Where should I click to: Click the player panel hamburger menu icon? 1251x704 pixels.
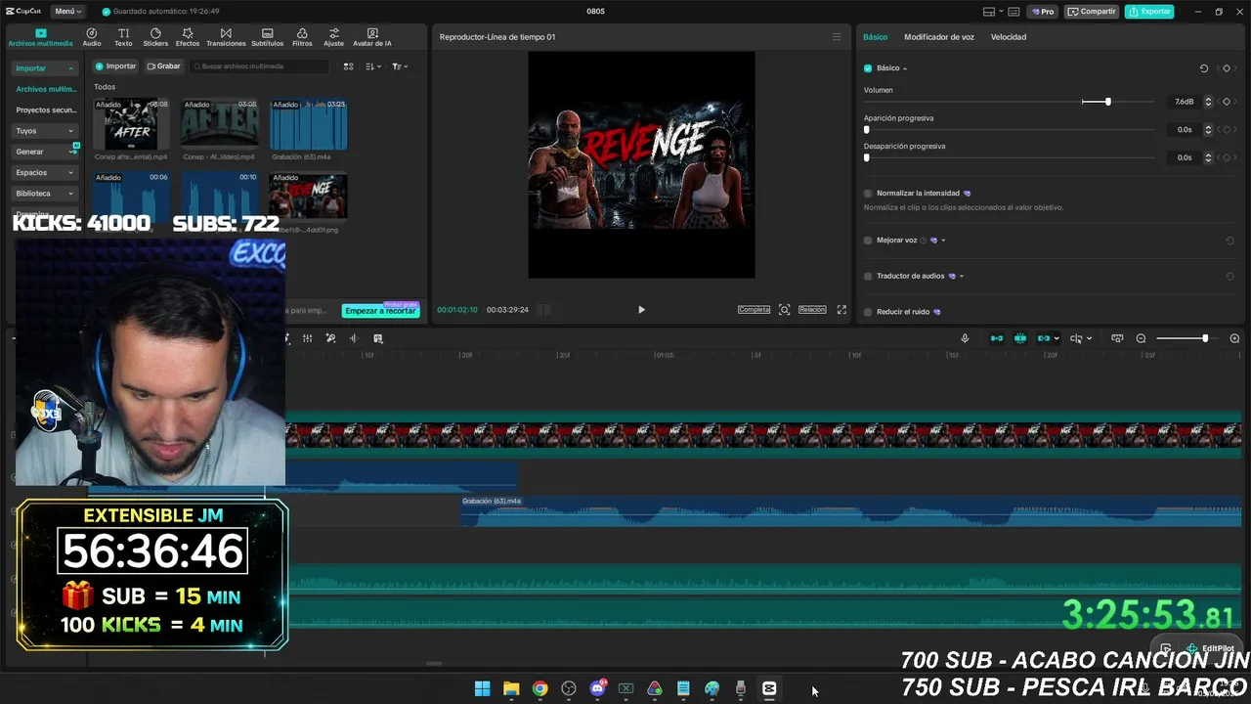pos(836,37)
